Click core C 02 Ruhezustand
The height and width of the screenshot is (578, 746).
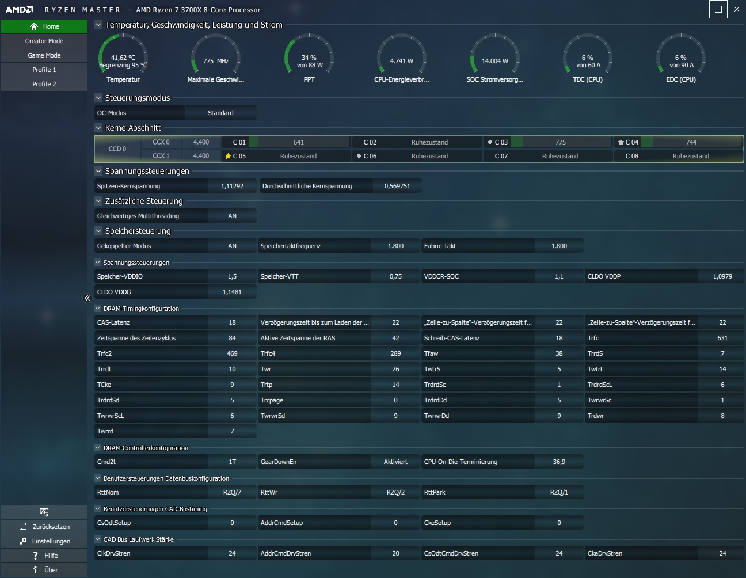tap(417, 142)
